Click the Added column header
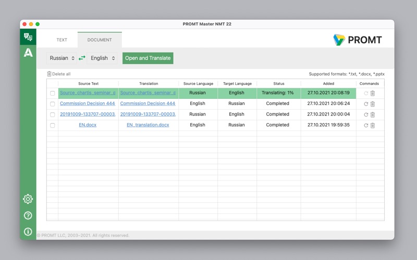417x260 pixels. pos(328,84)
